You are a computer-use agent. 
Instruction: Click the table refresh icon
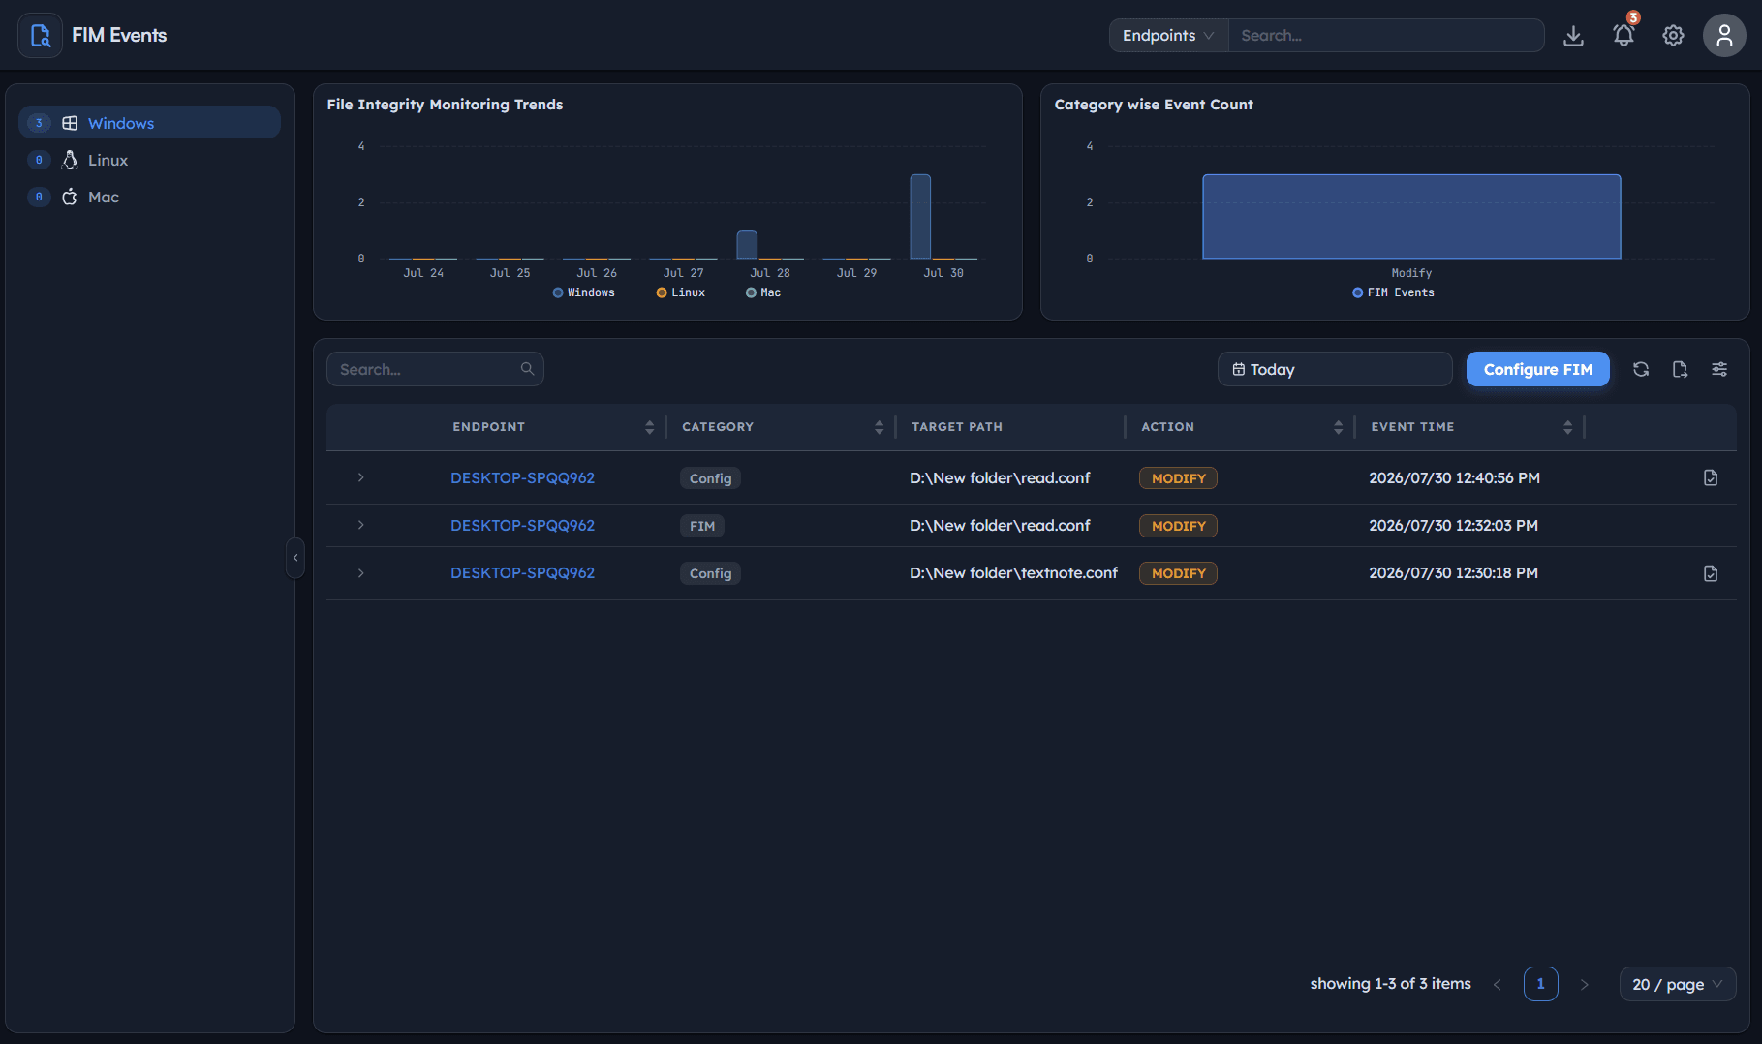pos(1641,369)
